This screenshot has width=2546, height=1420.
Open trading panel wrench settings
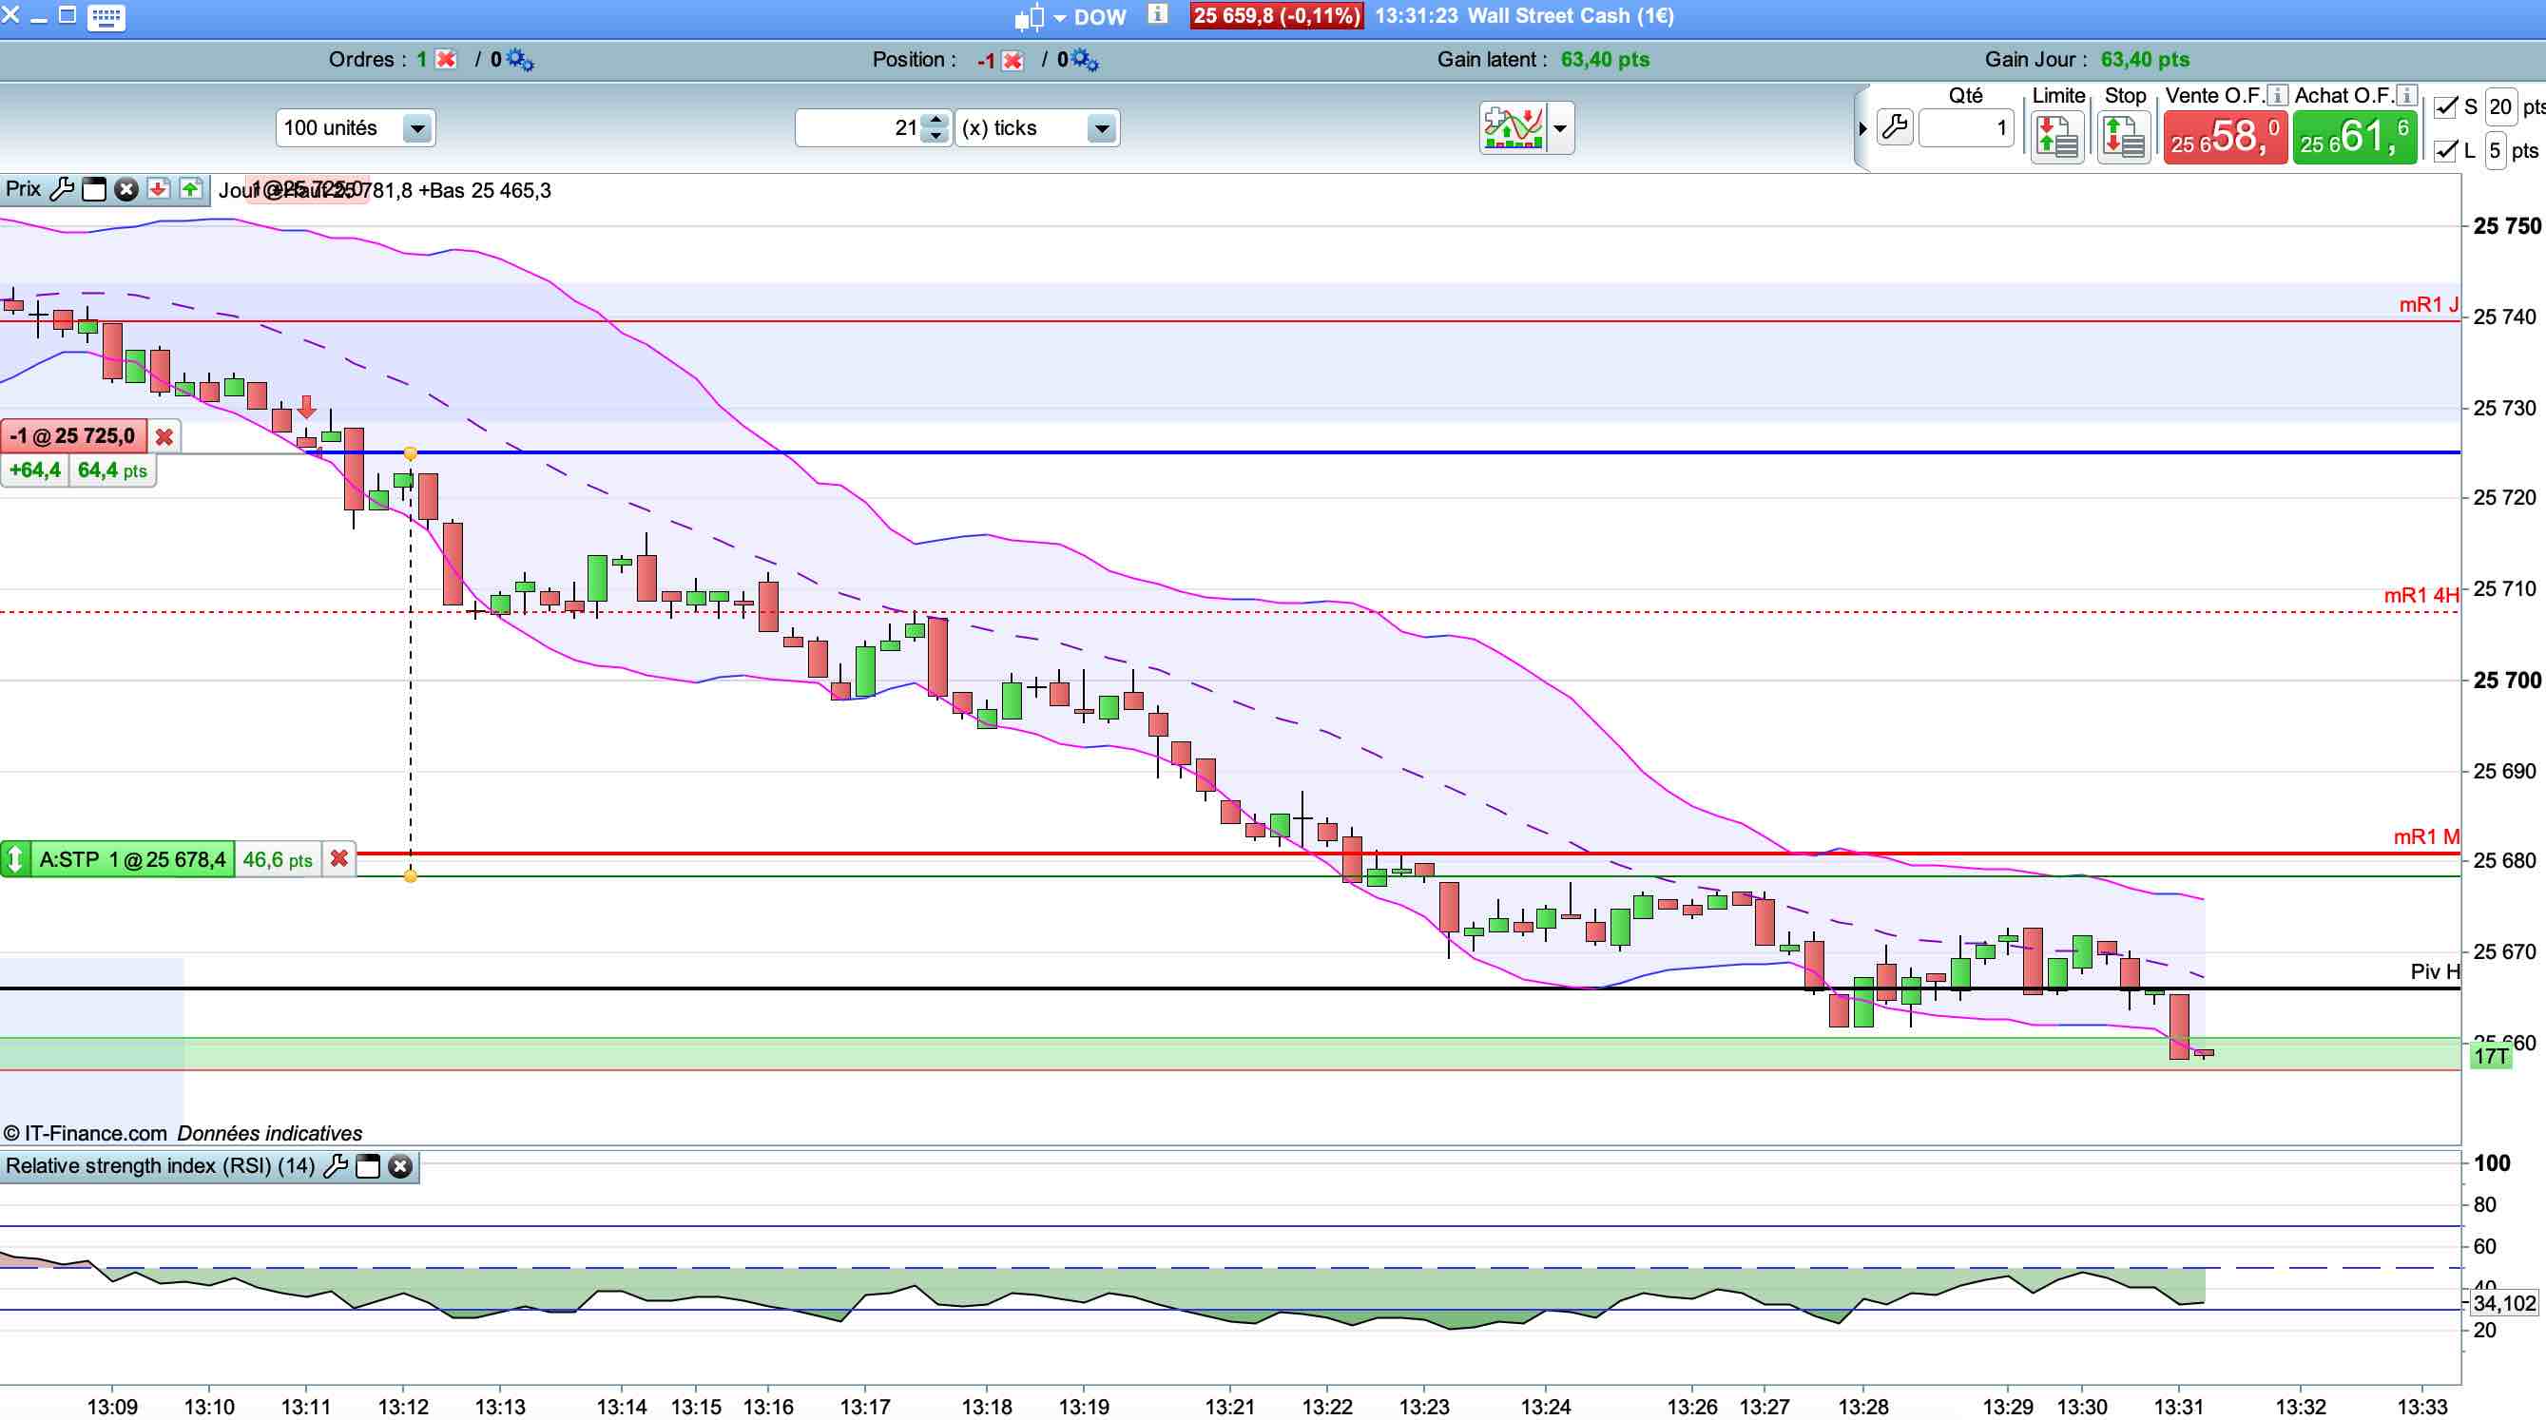[1895, 127]
